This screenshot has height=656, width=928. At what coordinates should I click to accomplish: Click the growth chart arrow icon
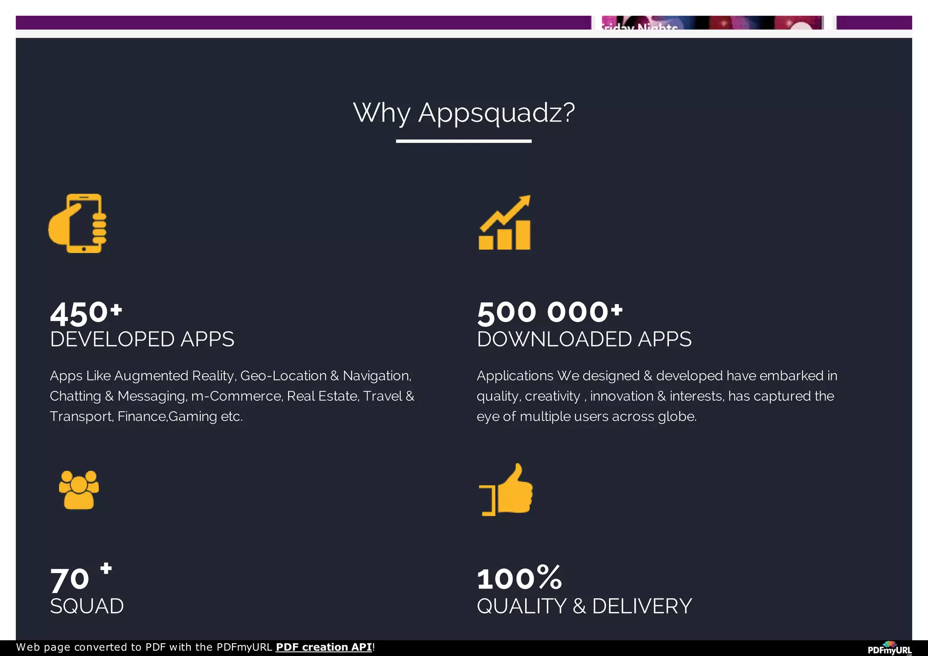[504, 222]
